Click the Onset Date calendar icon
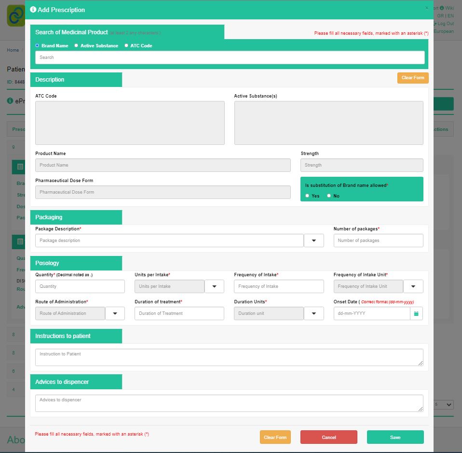The width and height of the screenshot is (462, 453). pos(416,313)
